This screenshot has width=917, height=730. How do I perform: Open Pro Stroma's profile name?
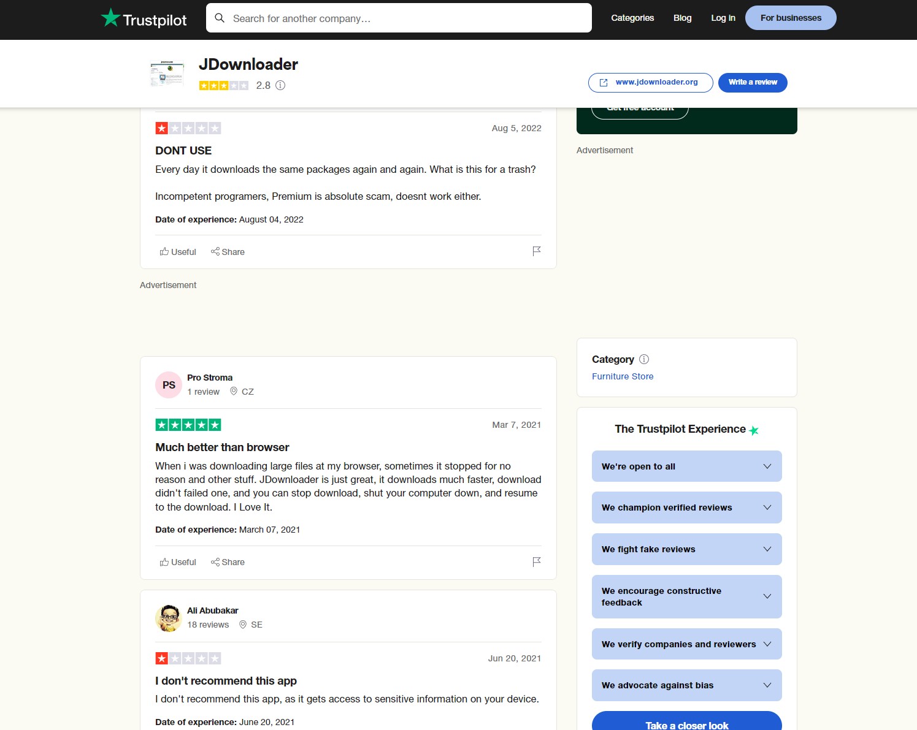click(210, 378)
